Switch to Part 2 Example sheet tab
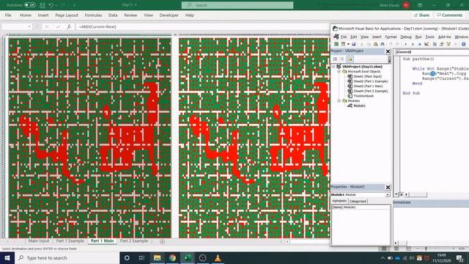 point(134,241)
